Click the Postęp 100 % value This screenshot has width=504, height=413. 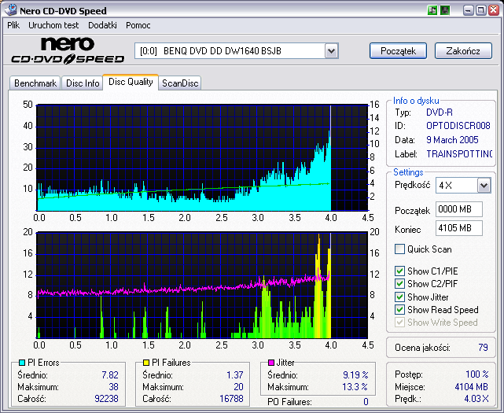coord(477,374)
